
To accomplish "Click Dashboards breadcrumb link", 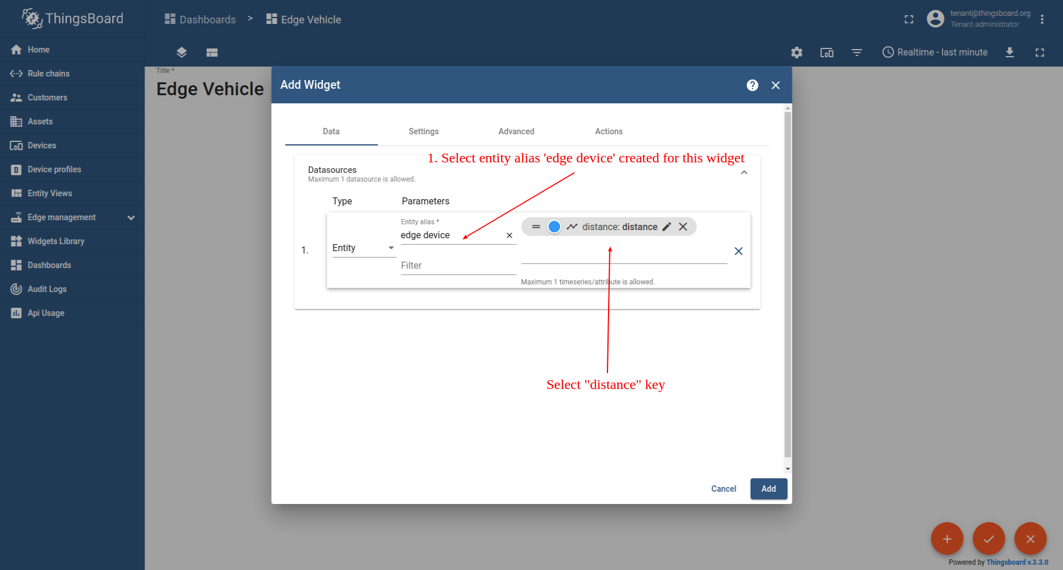I will [200, 19].
